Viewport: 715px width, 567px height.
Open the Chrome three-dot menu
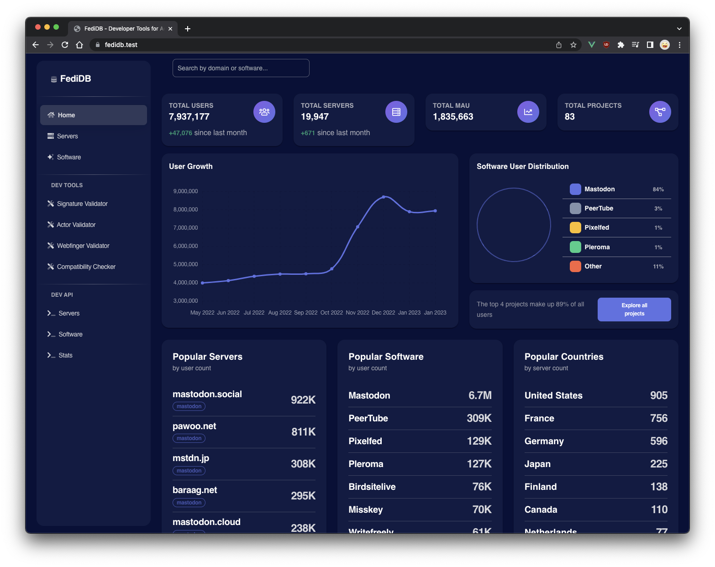(679, 45)
